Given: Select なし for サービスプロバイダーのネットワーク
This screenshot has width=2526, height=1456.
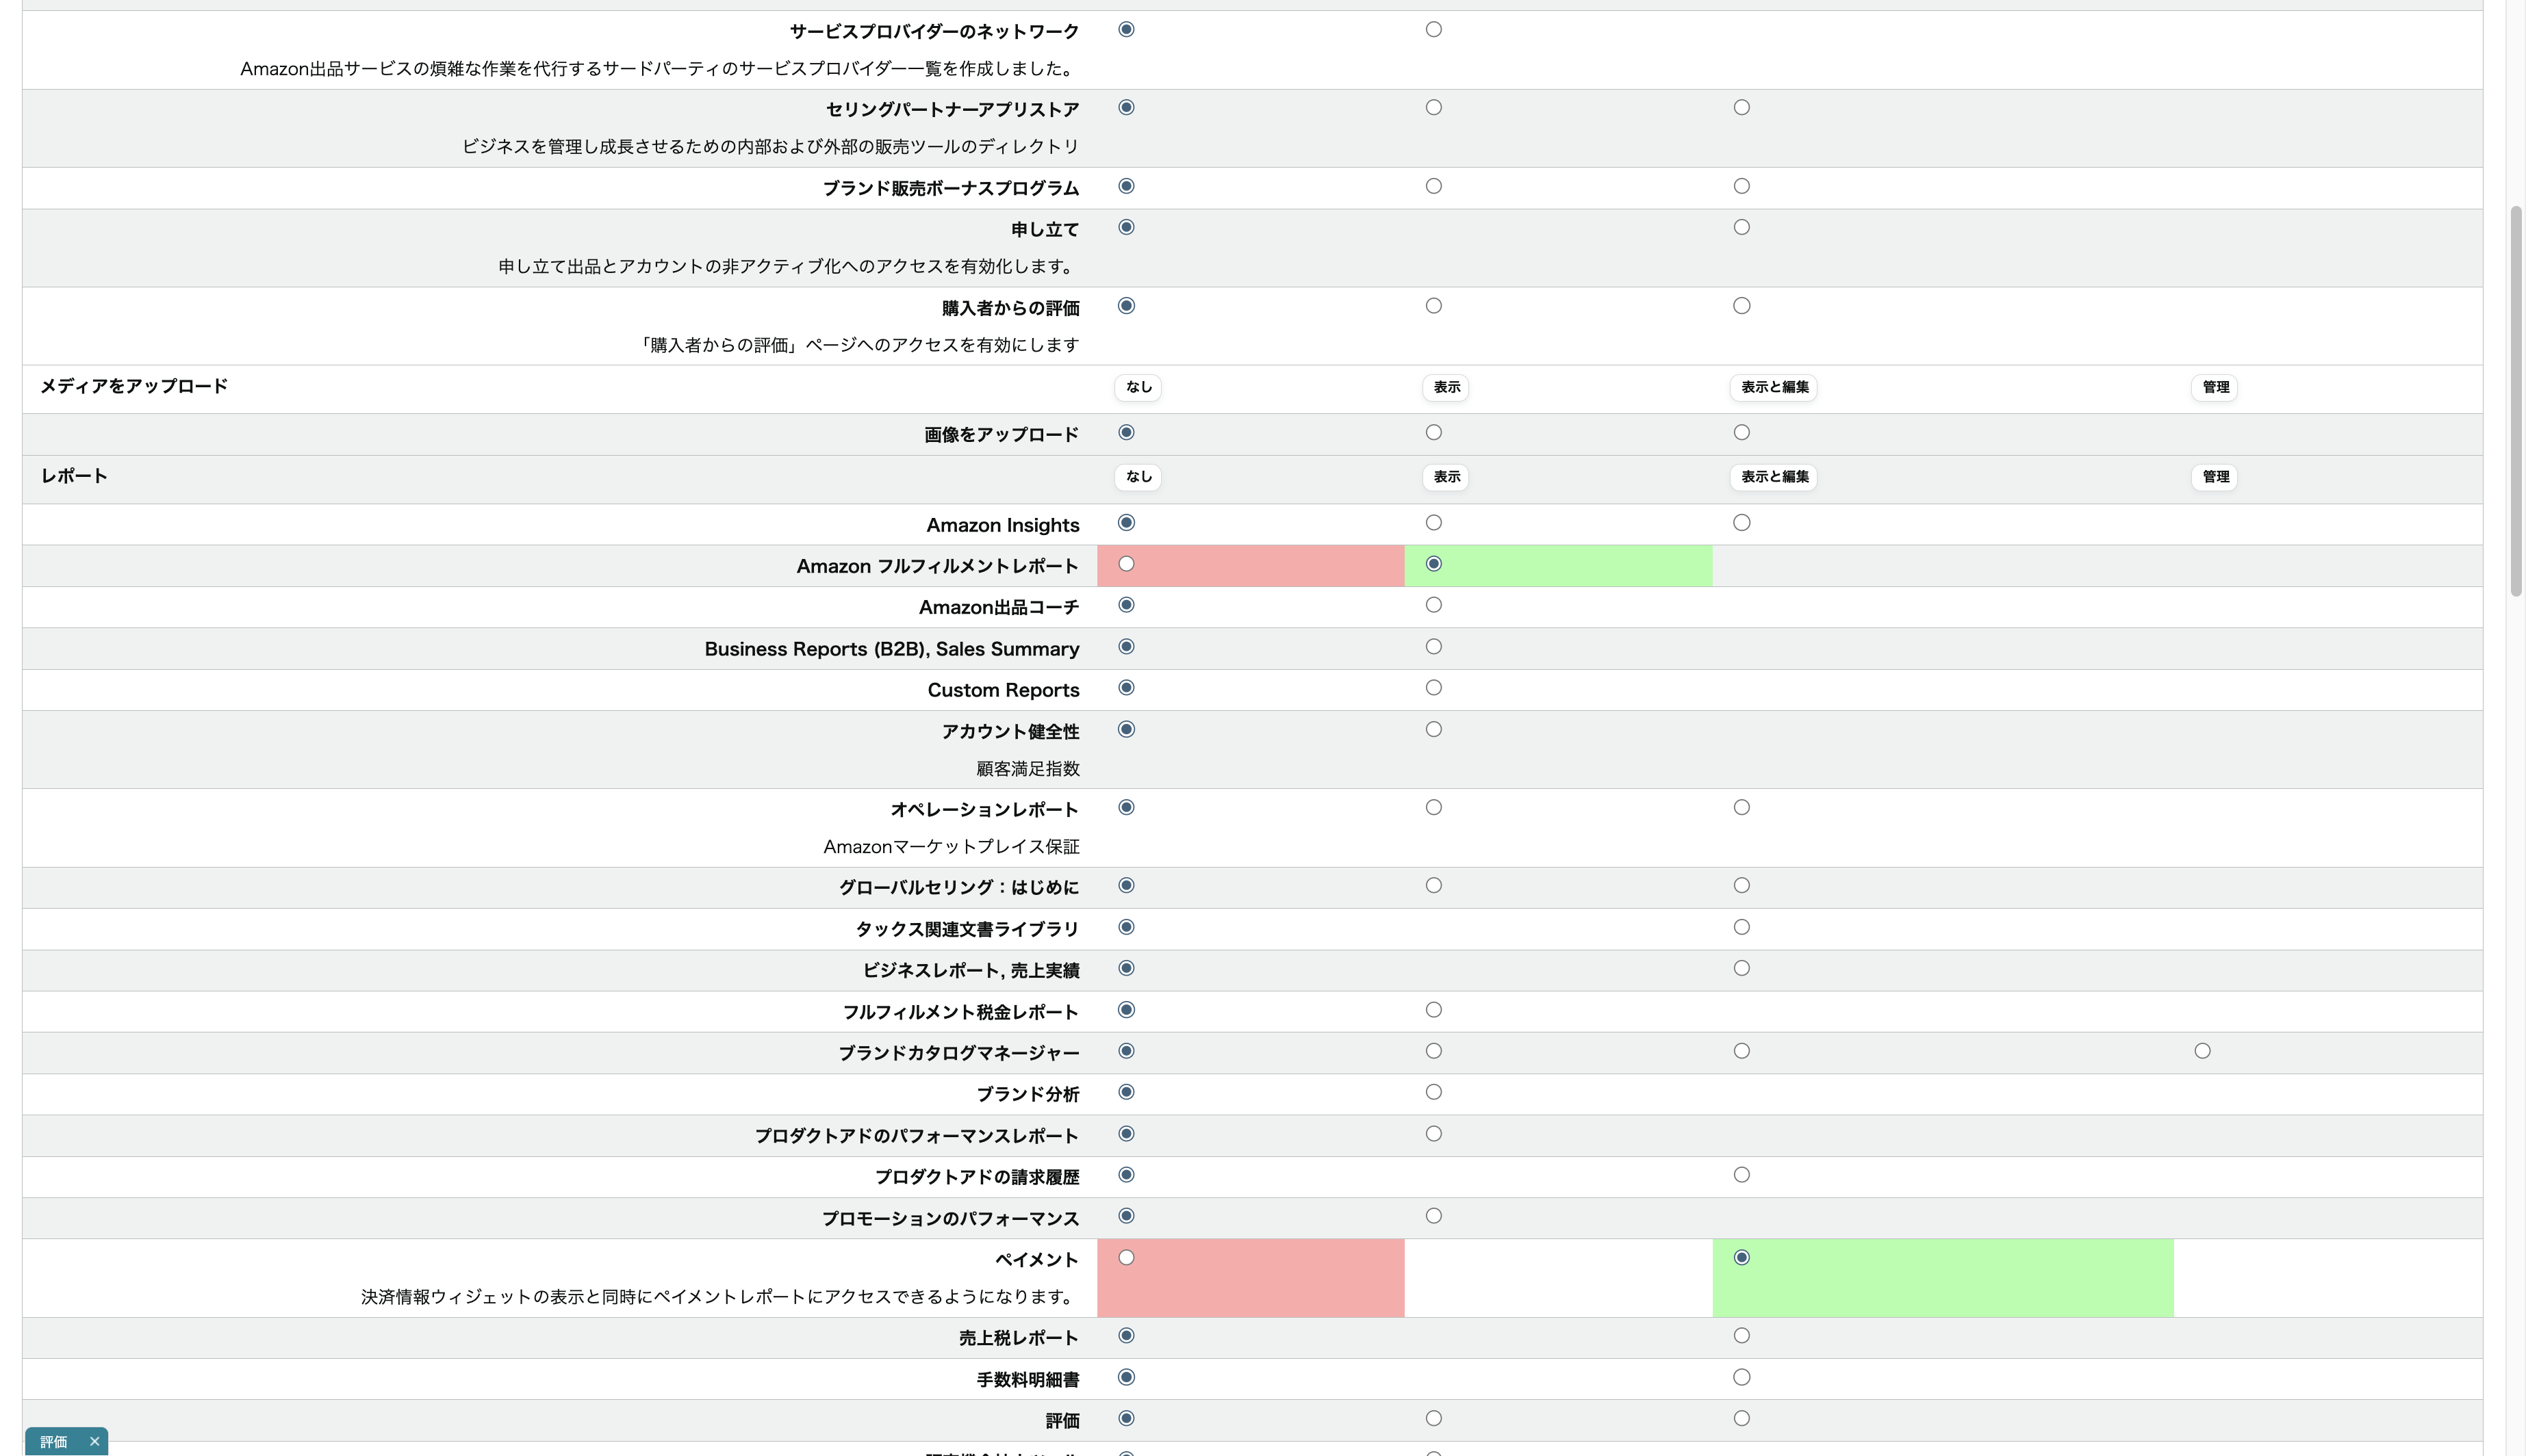Looking at the screenshot, I should [1127, 30].
